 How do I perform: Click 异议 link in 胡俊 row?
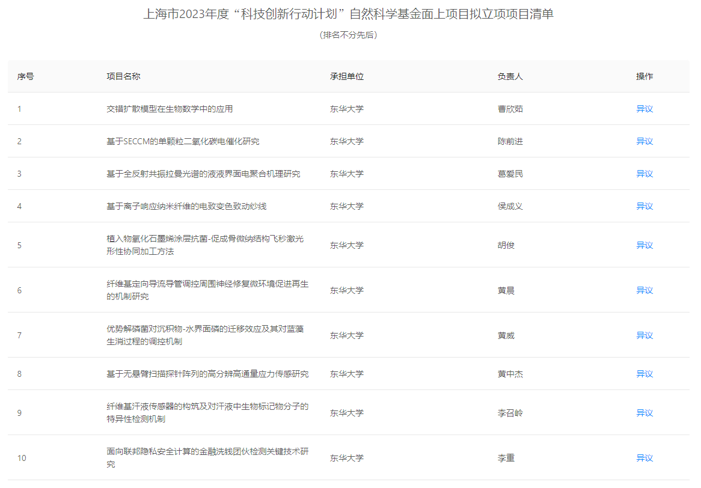click(644, 245)
